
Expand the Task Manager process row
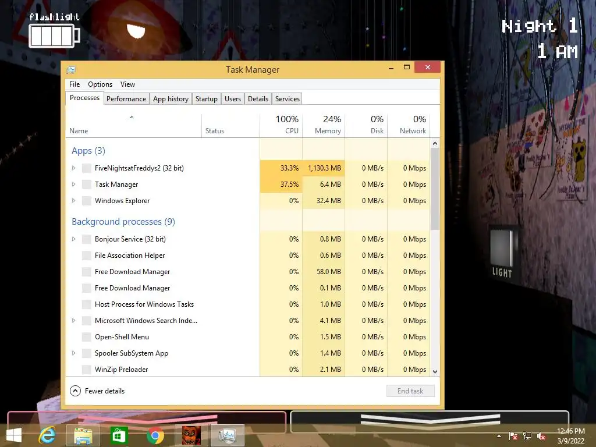[74, 185]
